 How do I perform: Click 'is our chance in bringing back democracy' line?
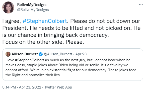pyautogui.click(x=56, y=35)
